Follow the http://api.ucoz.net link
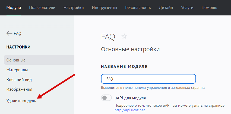Screen dimensions: 231x114 pyautogui.click(x=130, y=110)
